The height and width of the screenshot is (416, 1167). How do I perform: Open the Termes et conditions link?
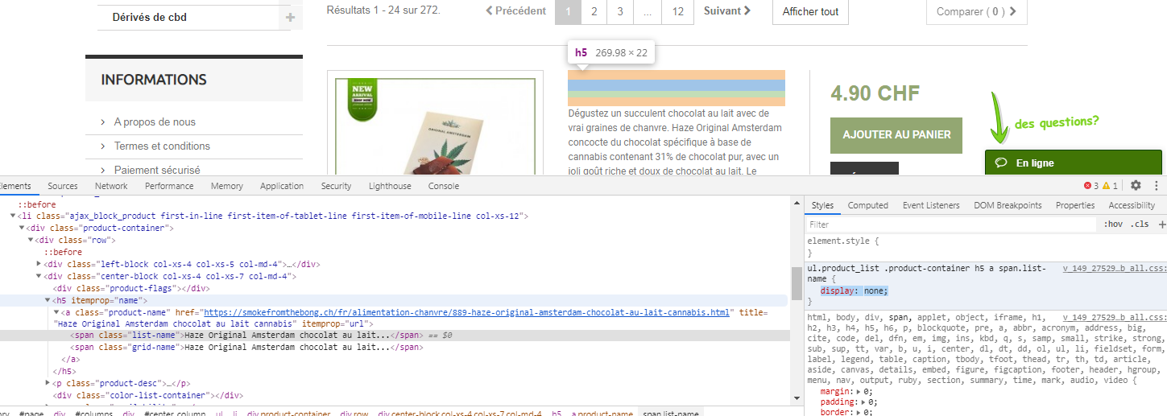click(x=162, y=146)
